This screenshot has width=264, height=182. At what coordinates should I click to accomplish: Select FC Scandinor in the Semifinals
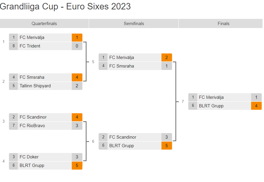click(123, 137)
